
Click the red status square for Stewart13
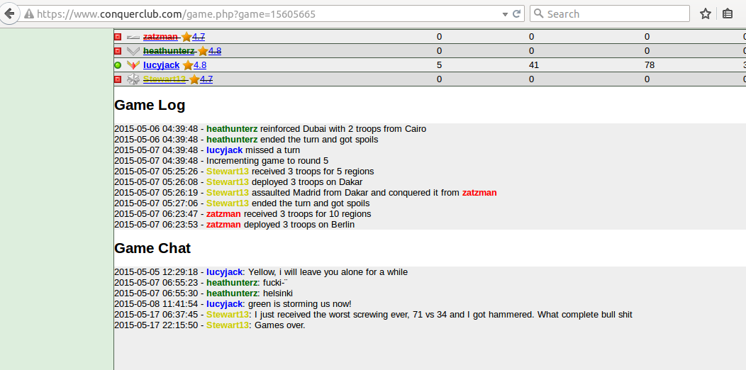coord(118,79)
